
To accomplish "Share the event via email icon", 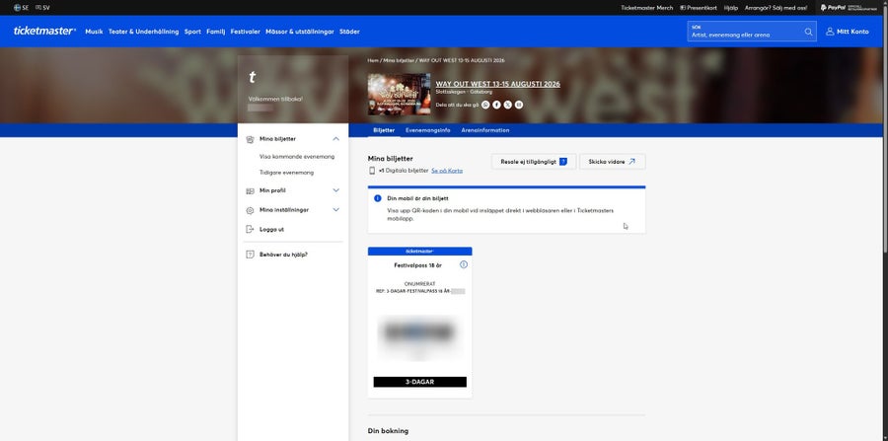I will [x=519, y=105].
